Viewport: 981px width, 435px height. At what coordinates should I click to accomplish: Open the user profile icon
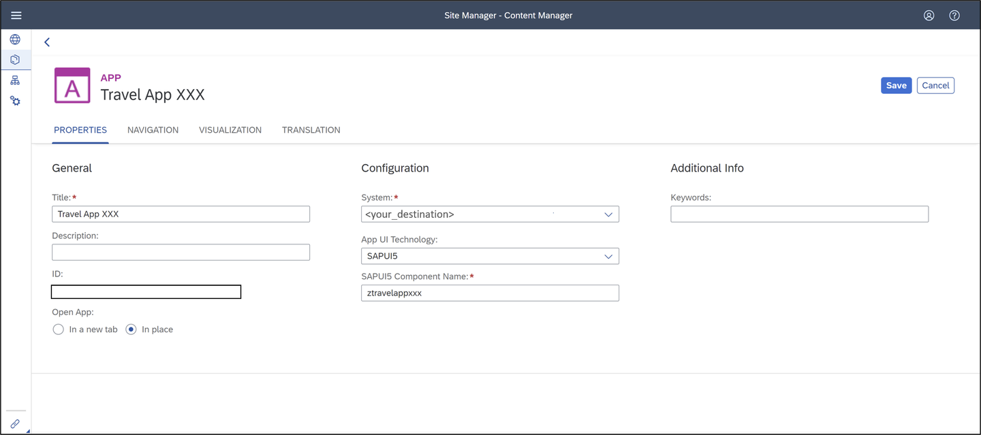[x=929, y=15]
